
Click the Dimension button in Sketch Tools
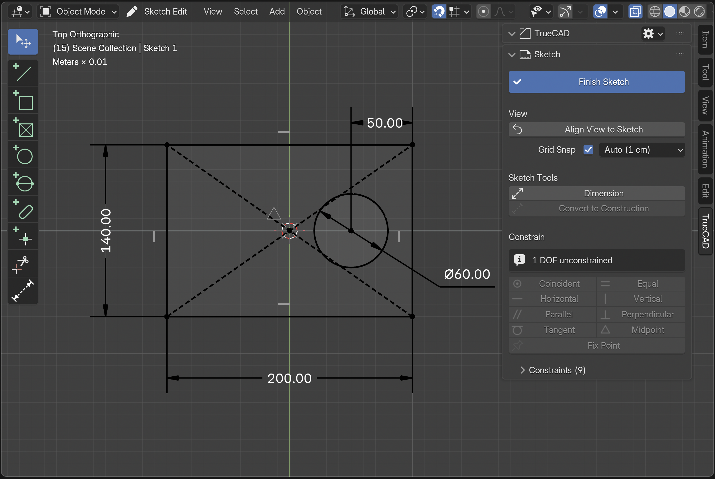[597, 193]
